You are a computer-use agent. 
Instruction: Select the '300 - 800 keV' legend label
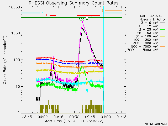click(x=146, y=43)
